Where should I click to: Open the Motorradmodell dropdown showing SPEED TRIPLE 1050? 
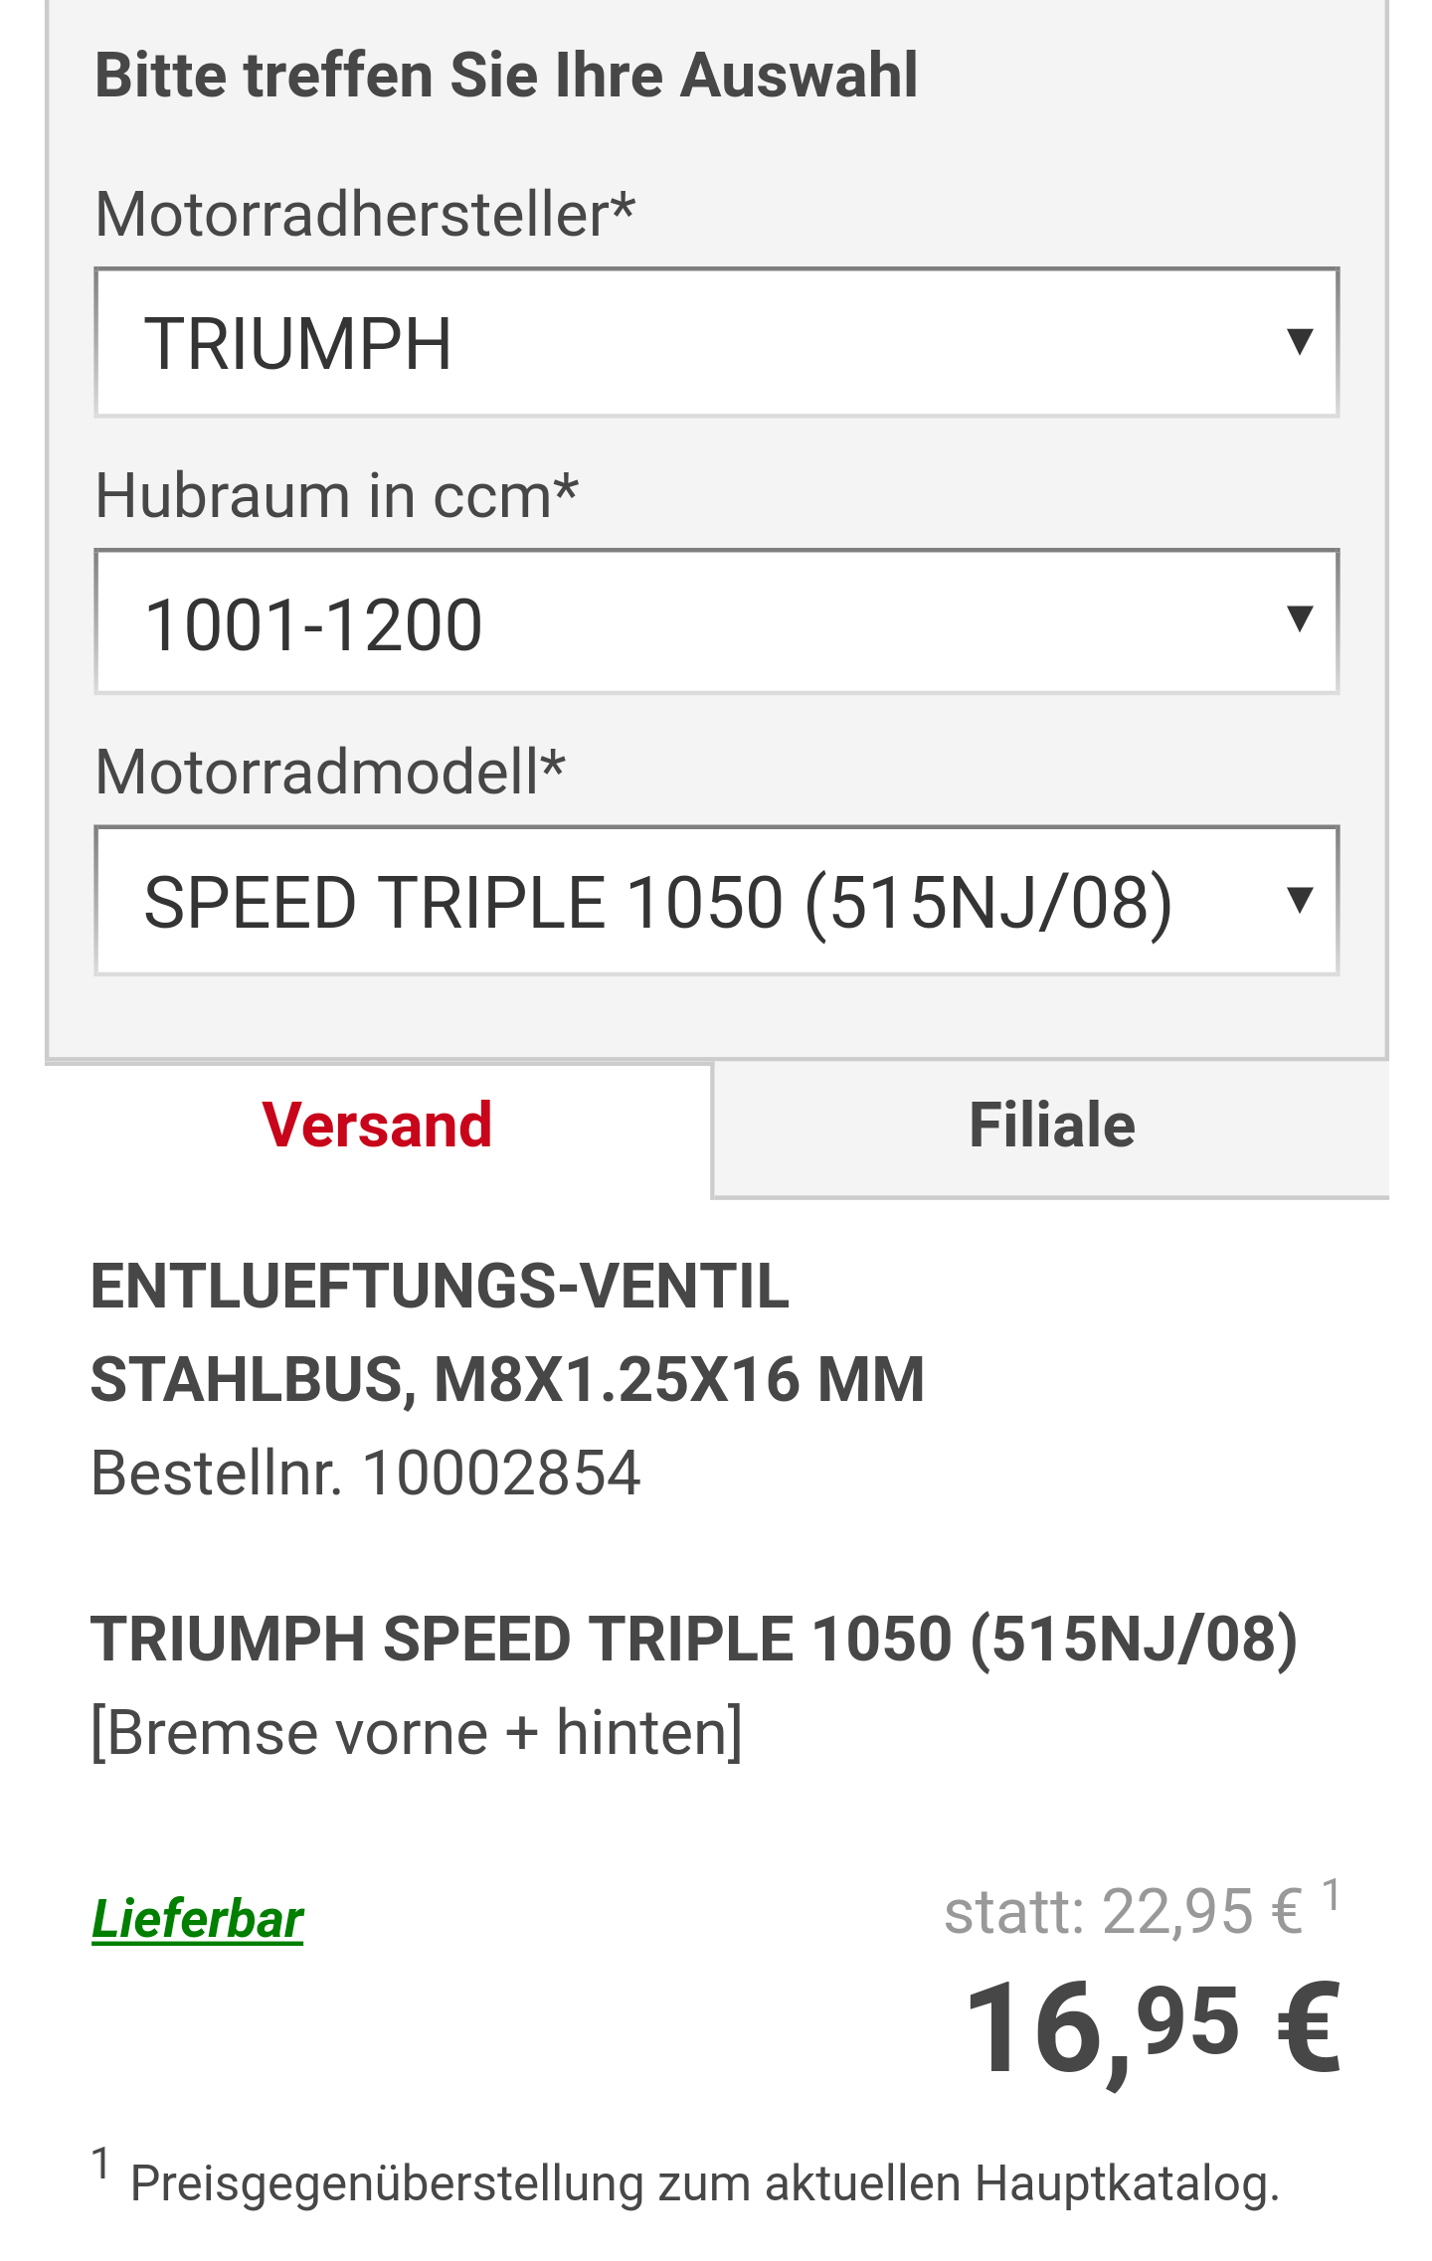point(716,901)
